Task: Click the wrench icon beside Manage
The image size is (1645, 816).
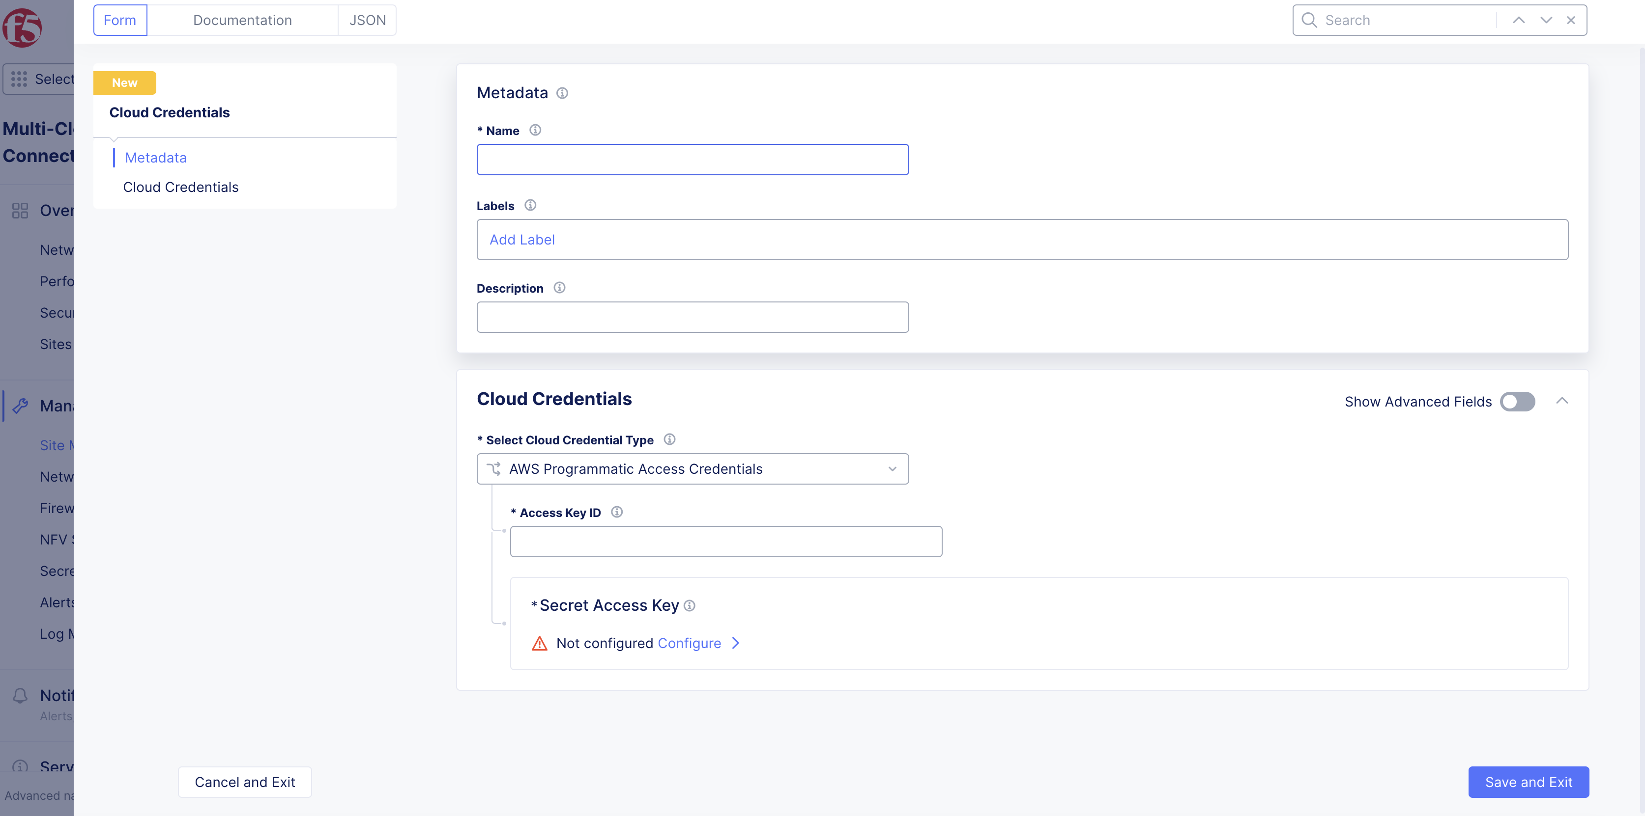Action: [21, 406]
